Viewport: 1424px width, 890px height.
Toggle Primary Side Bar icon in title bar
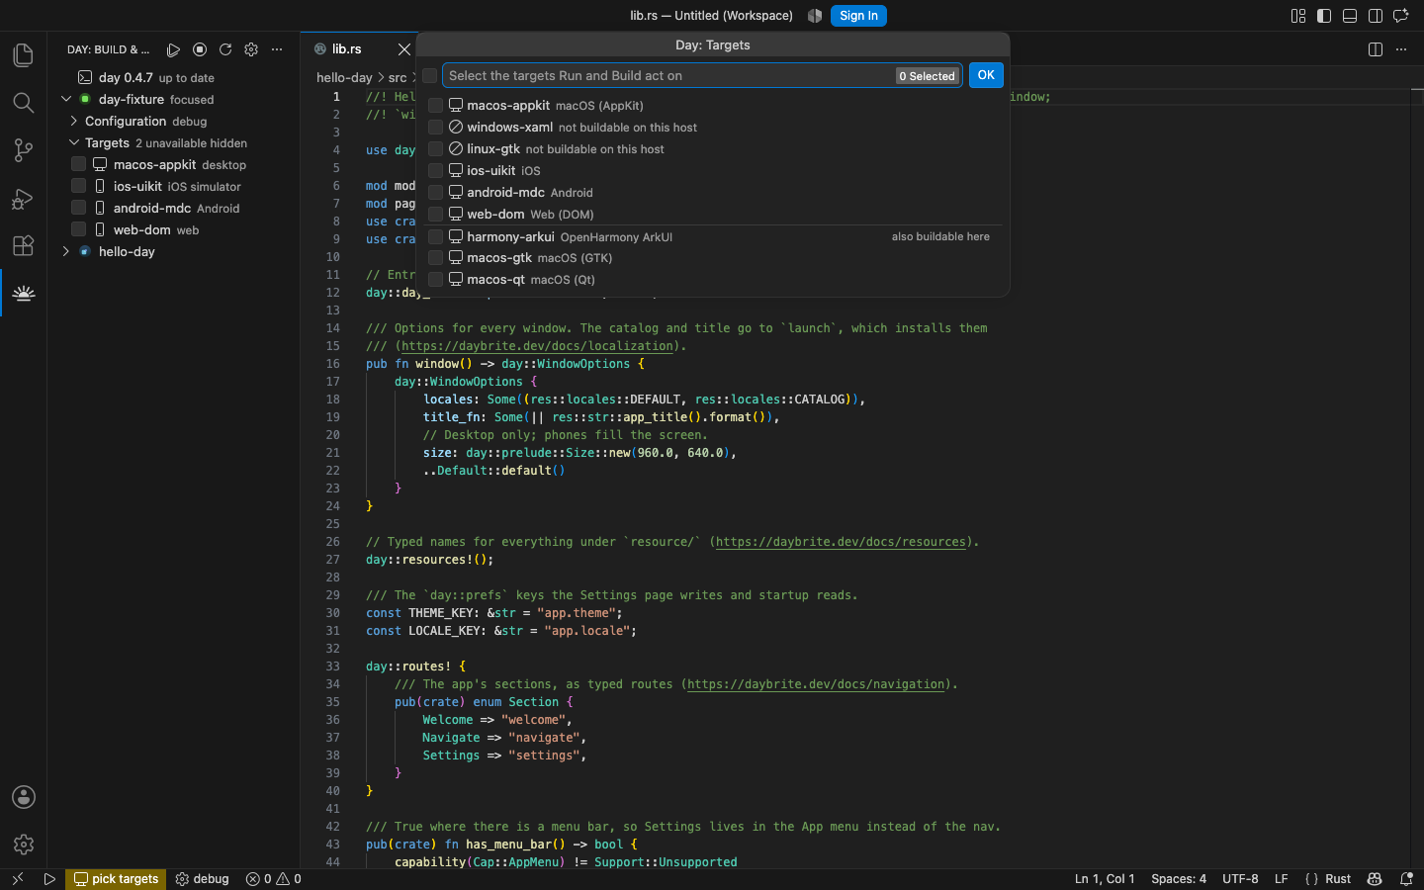[1324, 16]
